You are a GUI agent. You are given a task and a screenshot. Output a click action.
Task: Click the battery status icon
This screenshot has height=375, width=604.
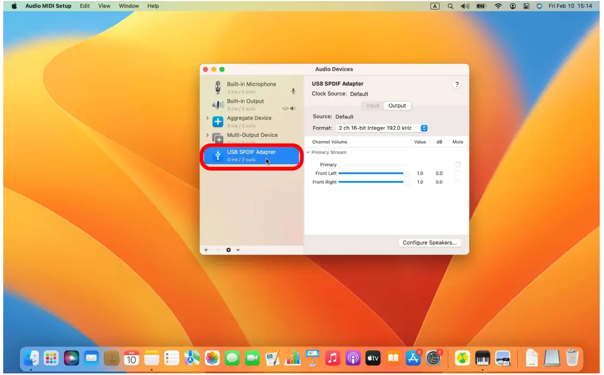[482, 6]
